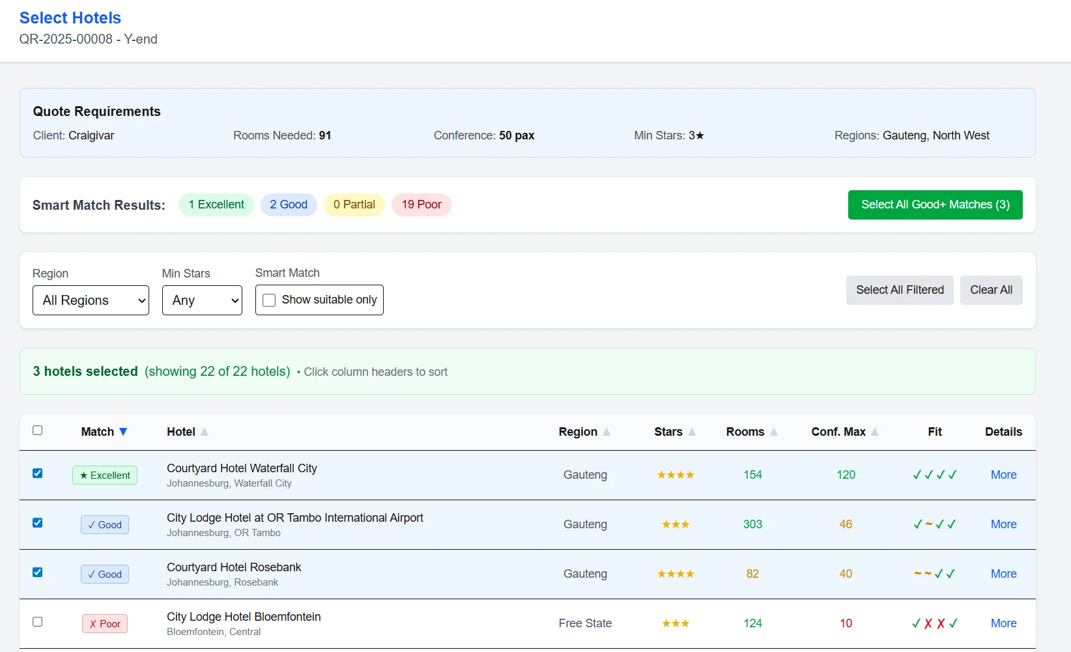Open the All Regions dropdown
1071x652 pixels.
(91, 300)
